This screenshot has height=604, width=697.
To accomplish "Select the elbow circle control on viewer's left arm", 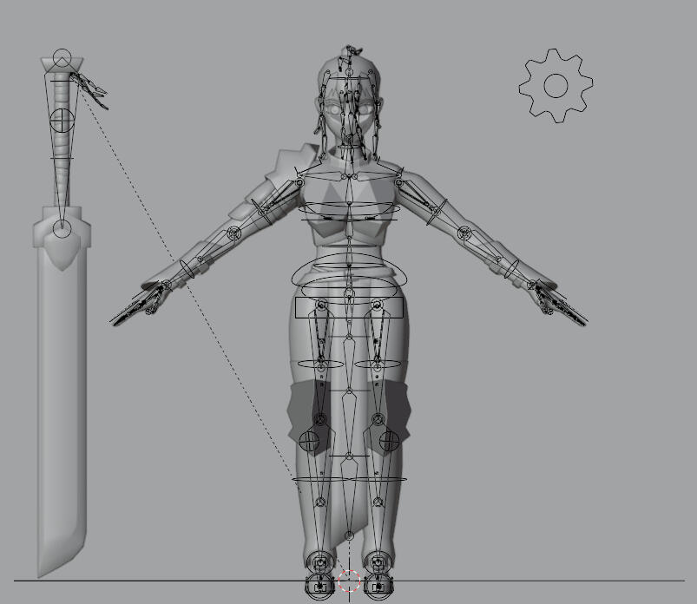I will 233,233.
